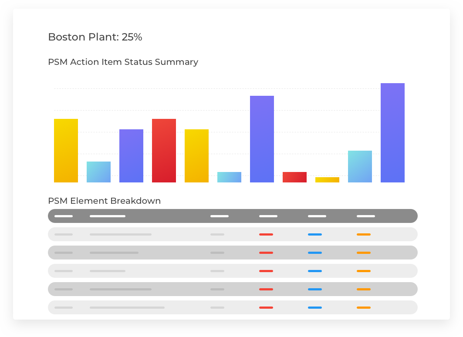Select the blue indicator in the second table row
The height and width of the screenshot is (337, 463).
[x=315, y=253]
